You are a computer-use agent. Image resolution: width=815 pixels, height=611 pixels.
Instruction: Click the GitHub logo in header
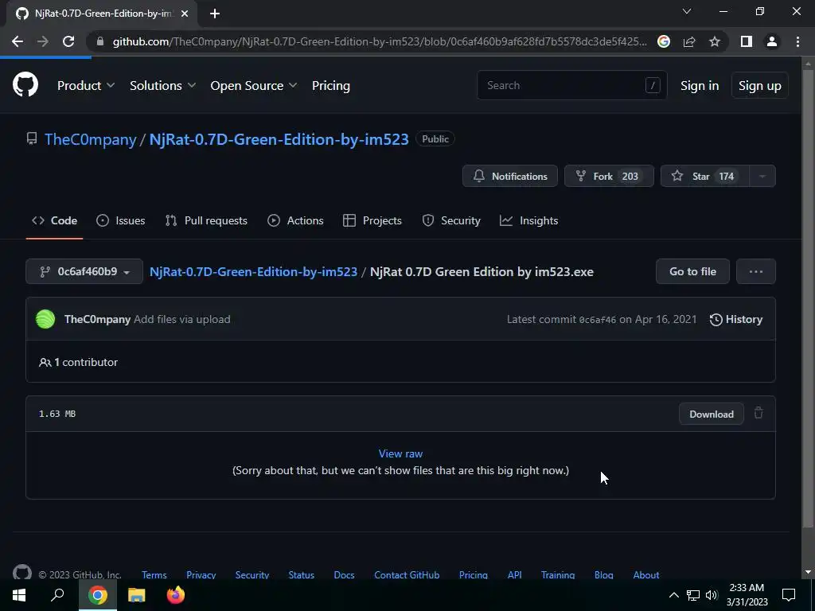pyautogui.click(x=25, y=85)
